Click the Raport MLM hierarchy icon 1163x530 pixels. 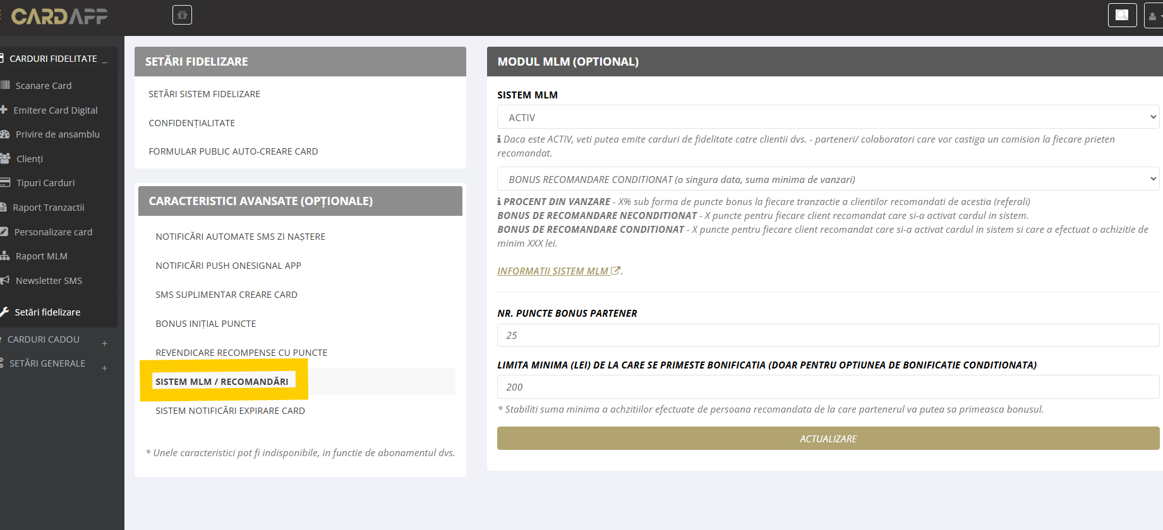coord(5,256)
